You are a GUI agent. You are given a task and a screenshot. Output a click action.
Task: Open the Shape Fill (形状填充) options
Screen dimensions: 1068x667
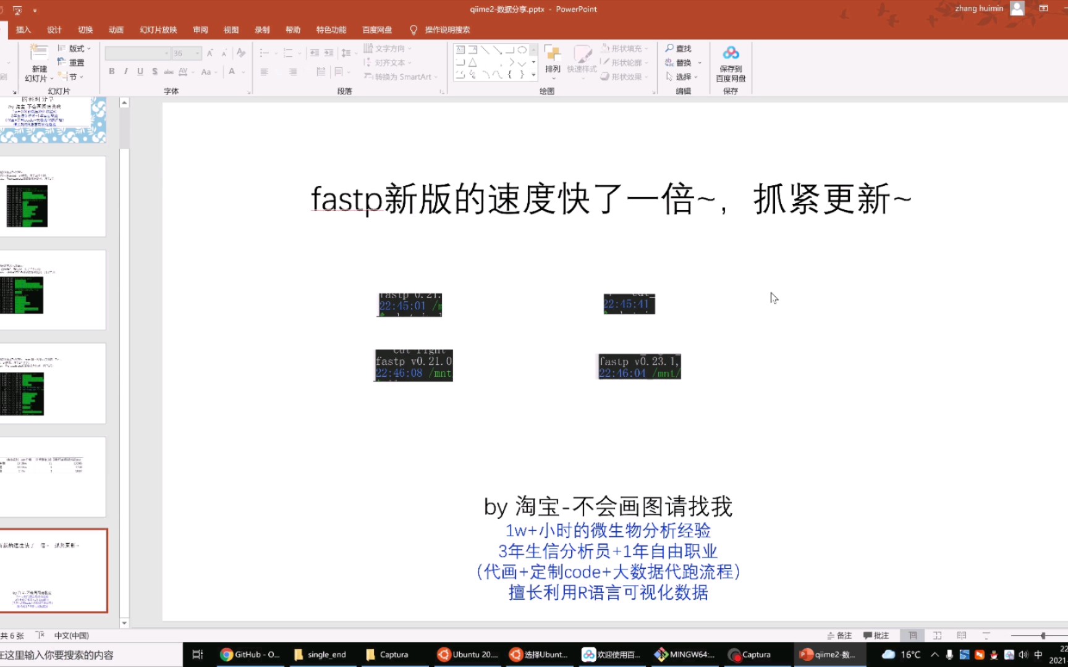[624, 48]
